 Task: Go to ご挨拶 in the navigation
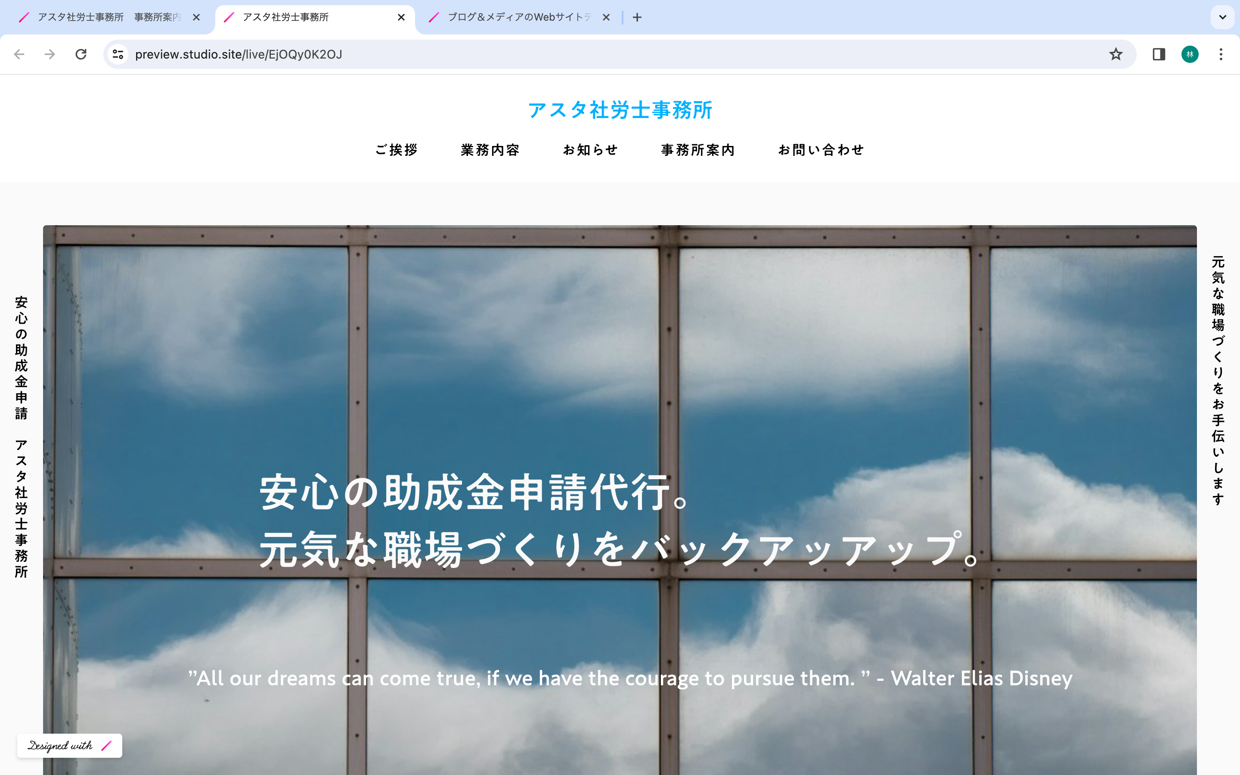tap(397, 150)
